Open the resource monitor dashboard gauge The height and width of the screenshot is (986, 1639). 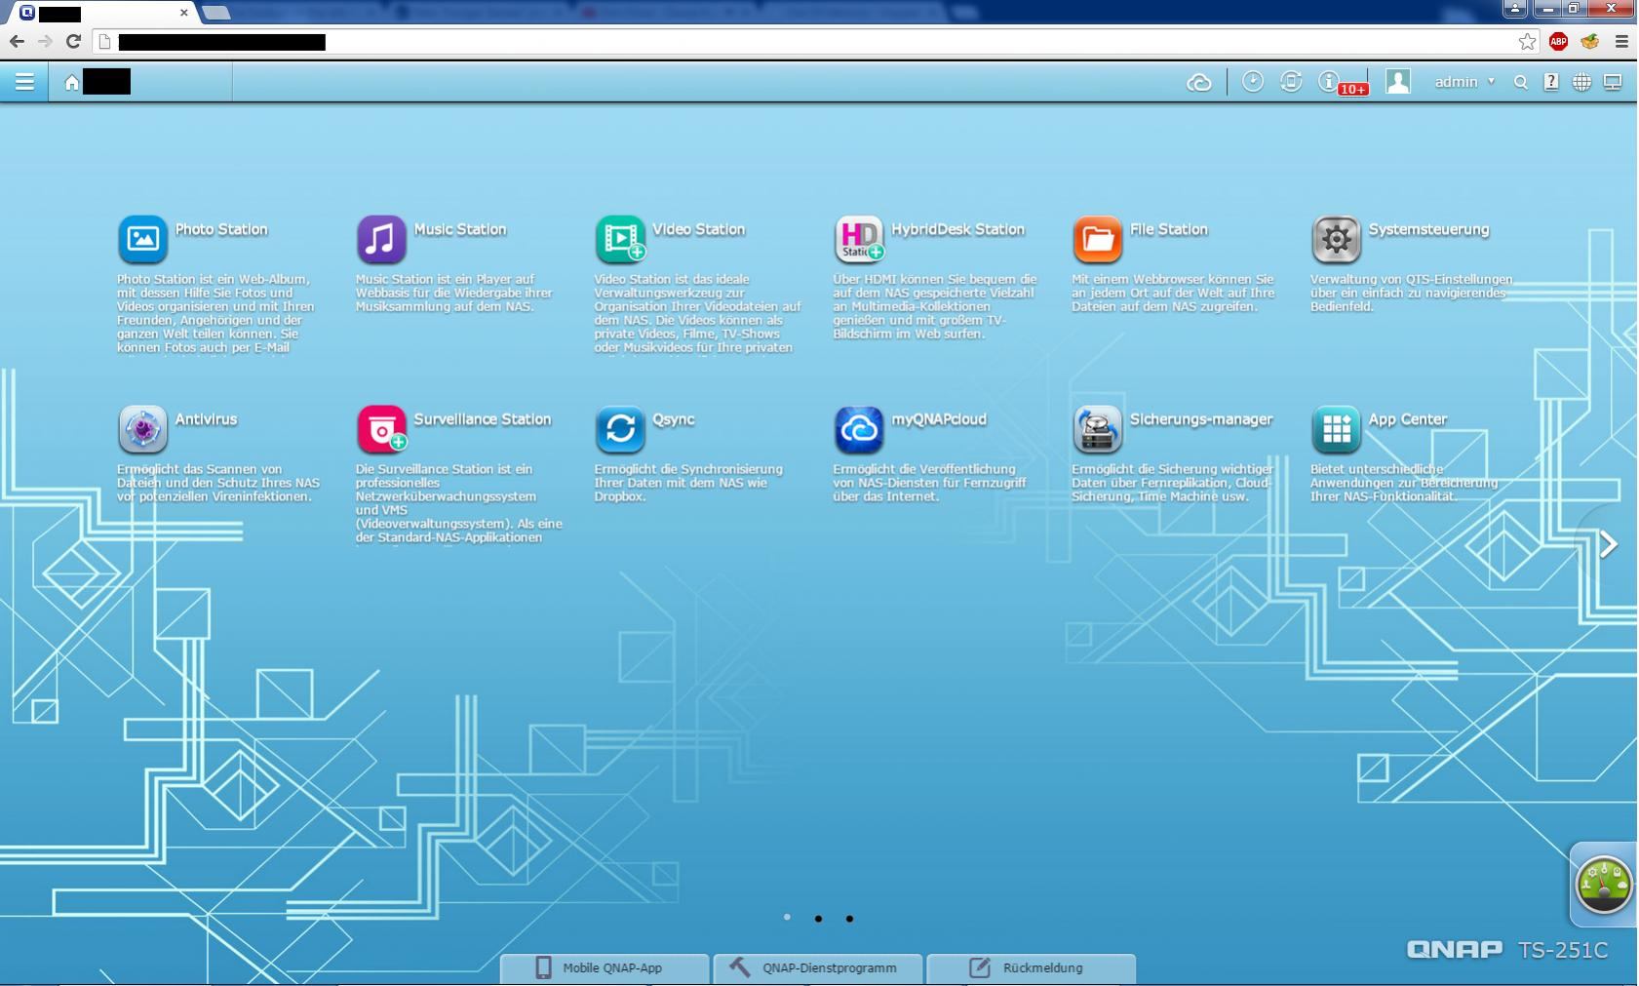tap(1604, 885)
